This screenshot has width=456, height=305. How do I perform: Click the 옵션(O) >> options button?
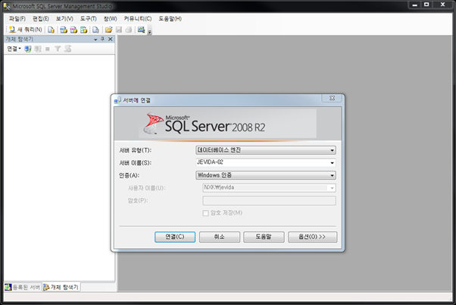(x=313, y=237)
